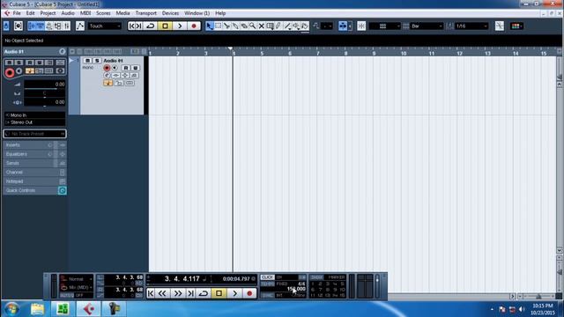Select the Line tool
564x317 pixels.
[x=287, y=26]
